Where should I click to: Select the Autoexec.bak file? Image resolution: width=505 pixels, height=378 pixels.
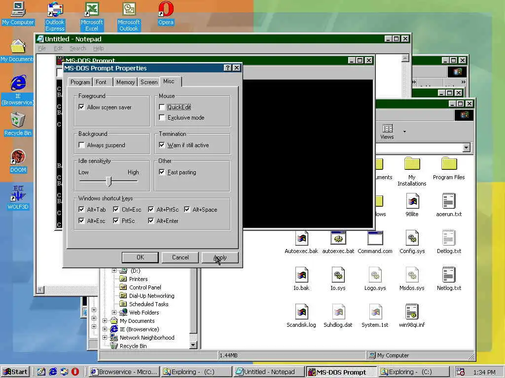[301, 242]
